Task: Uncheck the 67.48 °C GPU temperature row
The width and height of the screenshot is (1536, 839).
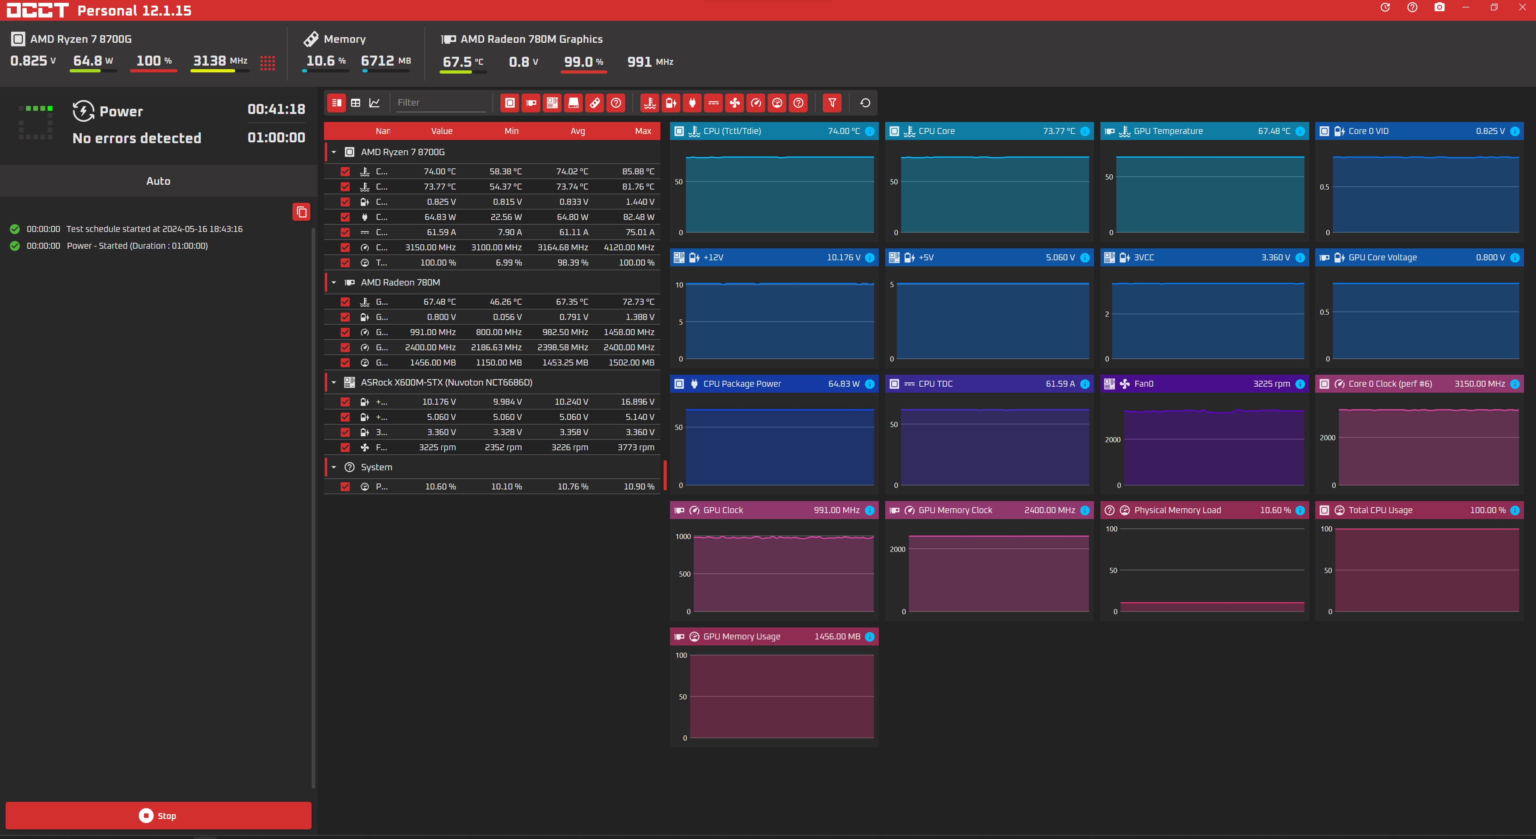Action: pyautogui.click(x=345, y=302)
